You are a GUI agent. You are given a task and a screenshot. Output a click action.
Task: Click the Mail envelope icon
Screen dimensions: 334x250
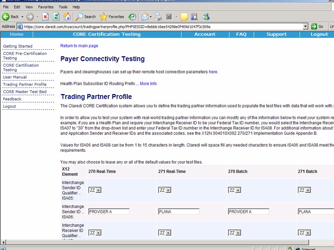[145, 17]
